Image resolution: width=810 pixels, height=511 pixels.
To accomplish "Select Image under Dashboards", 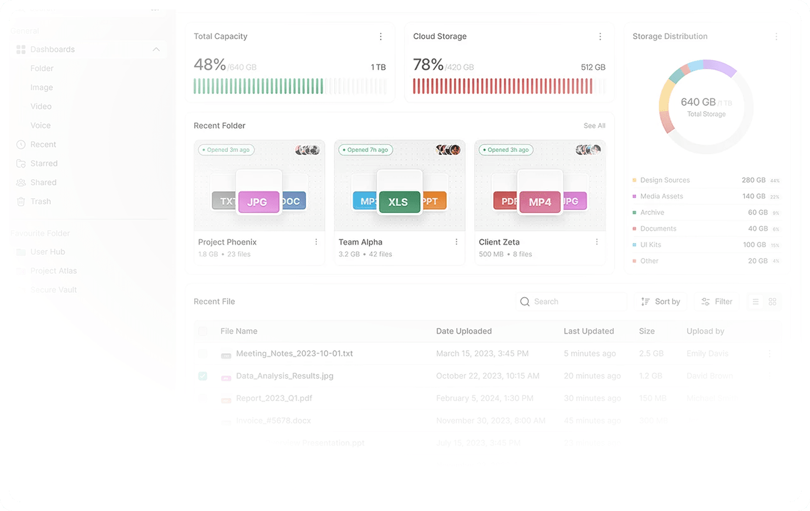I will (x=42, y=87).
